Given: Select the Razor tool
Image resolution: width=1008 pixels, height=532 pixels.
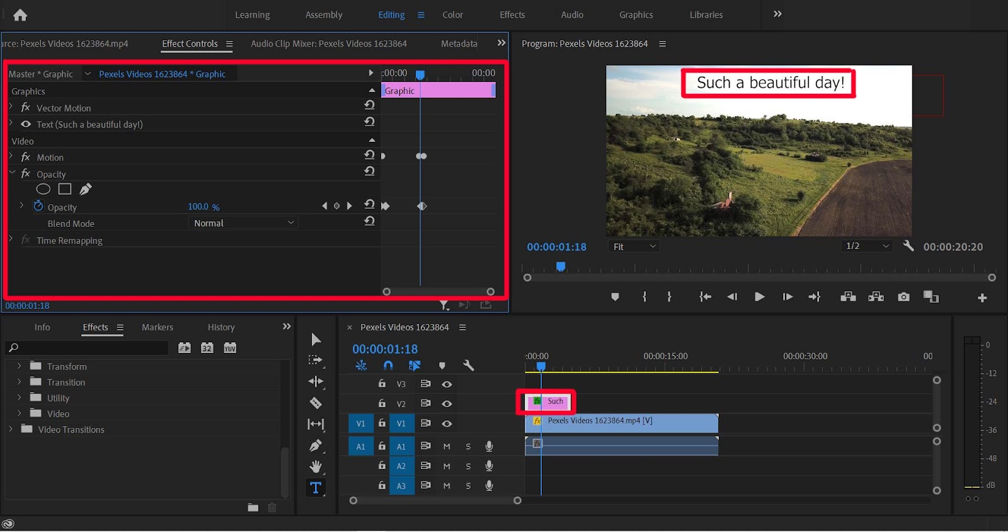Looking at the screenshot, I should (x=316, y=403).
